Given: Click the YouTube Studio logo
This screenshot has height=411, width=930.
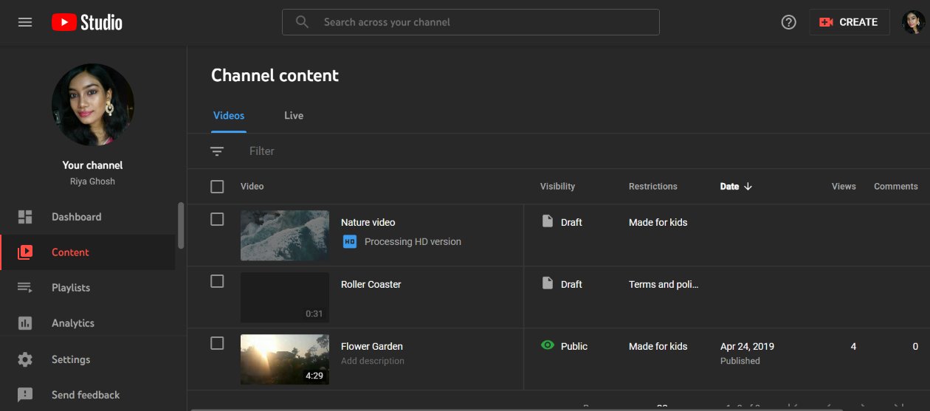Looking at the screenshot, I should [x=87, y=22].
